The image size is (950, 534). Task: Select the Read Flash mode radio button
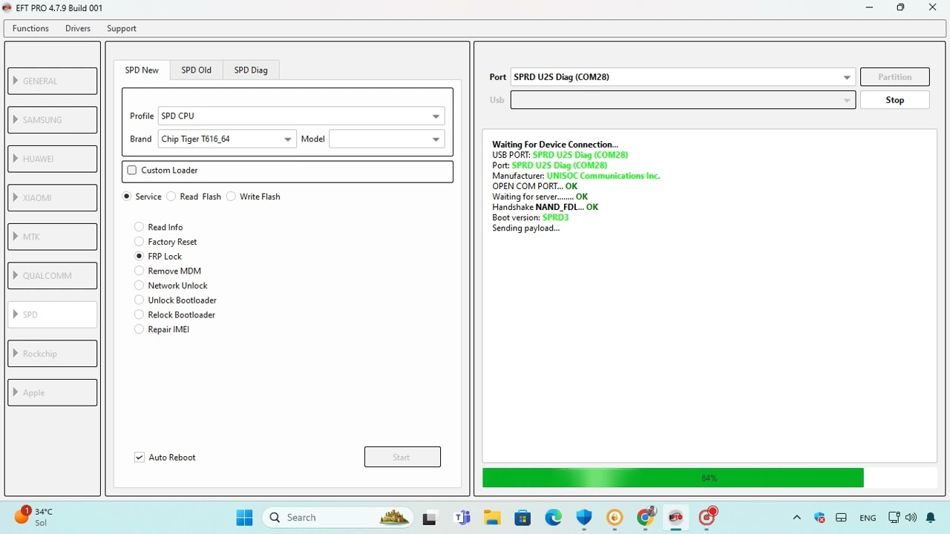(171, 197)
